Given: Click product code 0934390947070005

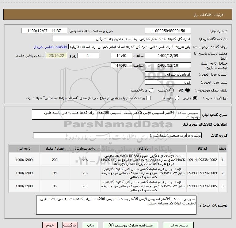Looking at the screenshot, I should click(x=202, y=186).
